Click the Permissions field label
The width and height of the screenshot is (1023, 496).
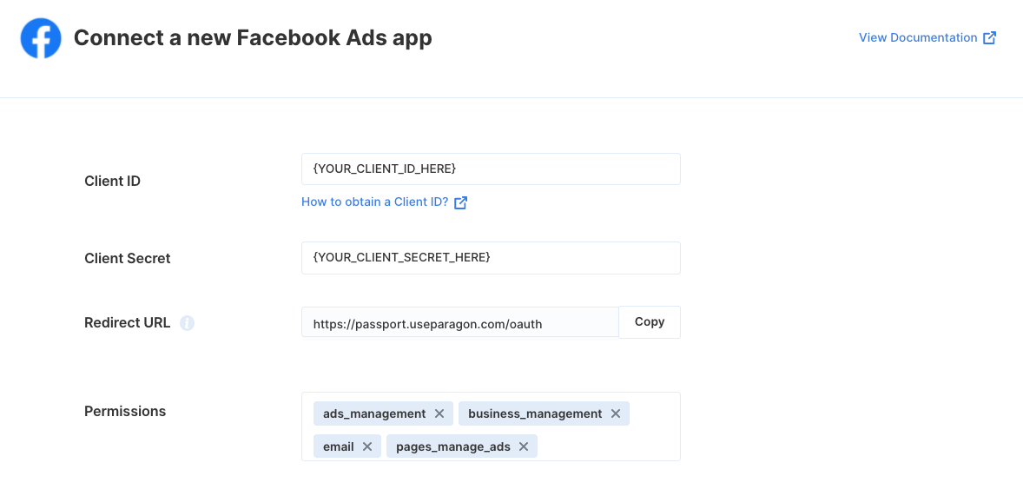125,411
